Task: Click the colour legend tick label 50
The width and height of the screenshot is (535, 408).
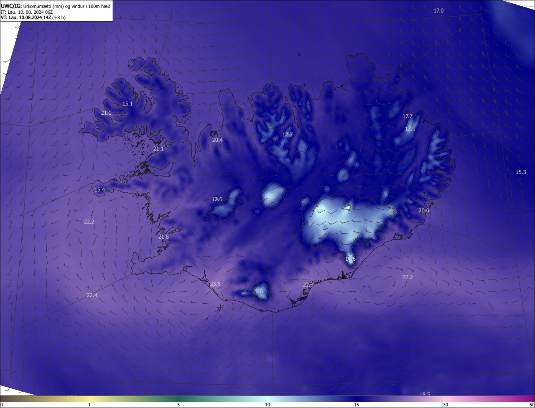Action: [x=532, y=405]
